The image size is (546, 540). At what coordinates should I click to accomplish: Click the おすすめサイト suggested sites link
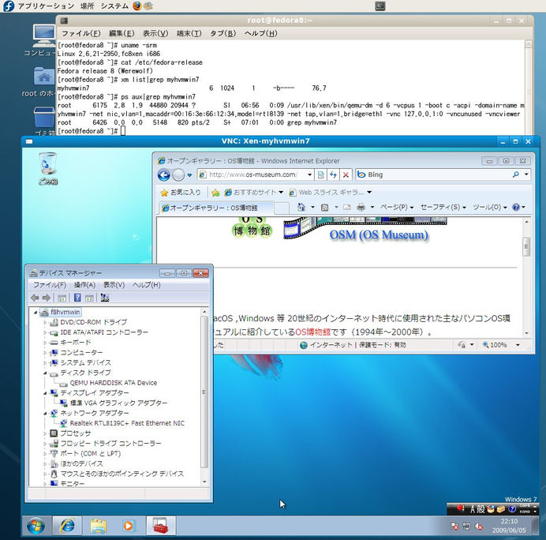click(x=254, y=193)
